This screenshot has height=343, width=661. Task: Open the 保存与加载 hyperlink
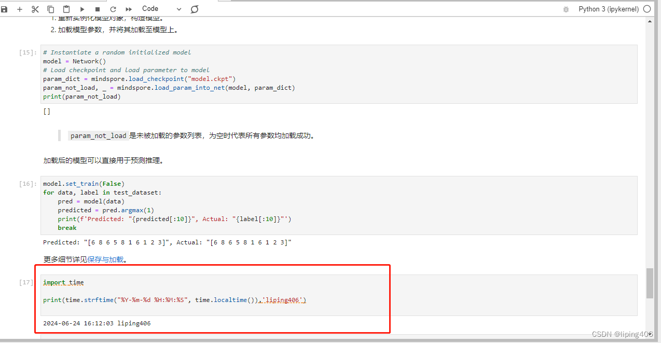(x=105, y=259)
